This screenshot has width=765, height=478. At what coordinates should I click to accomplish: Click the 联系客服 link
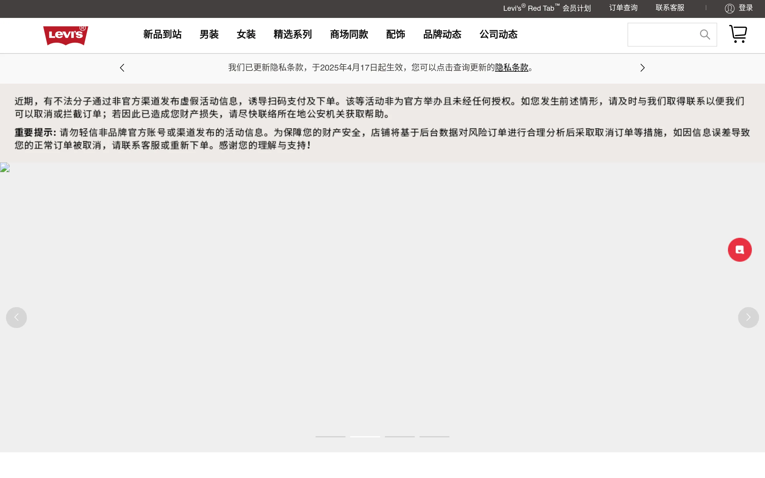670,8
